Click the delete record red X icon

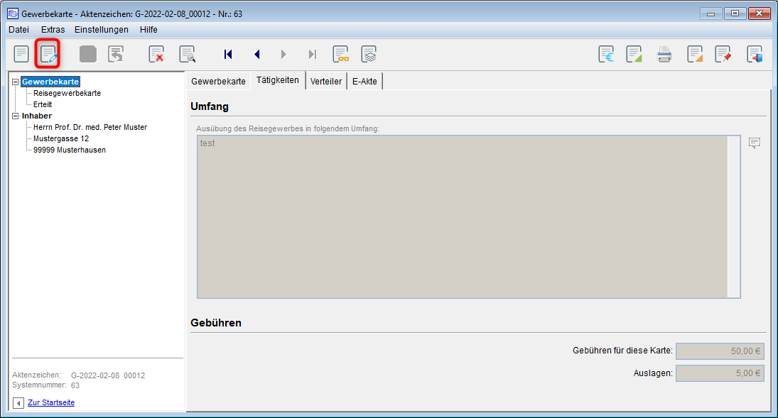(156, 55)
